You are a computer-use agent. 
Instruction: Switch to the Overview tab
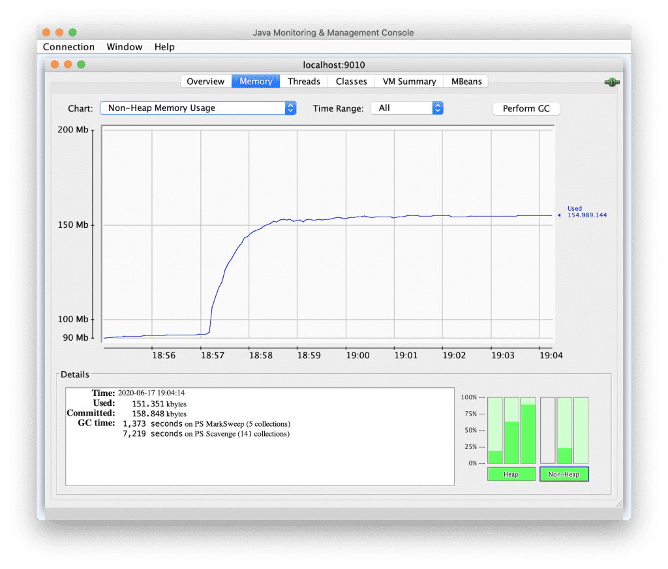tap(205, 82)
